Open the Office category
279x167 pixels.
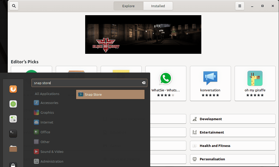[x=42, y=132]
